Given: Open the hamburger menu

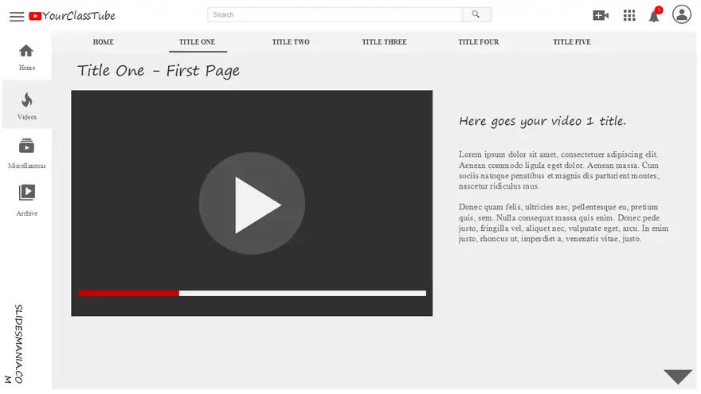Looking at the screenshot, I should [17, 17].
